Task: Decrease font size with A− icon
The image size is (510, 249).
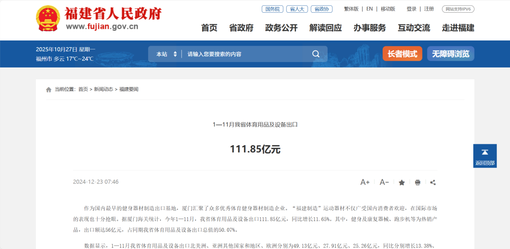Action: coord(384,182)
